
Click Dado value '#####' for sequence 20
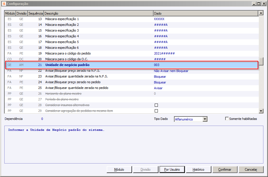(x=160, y=59)
